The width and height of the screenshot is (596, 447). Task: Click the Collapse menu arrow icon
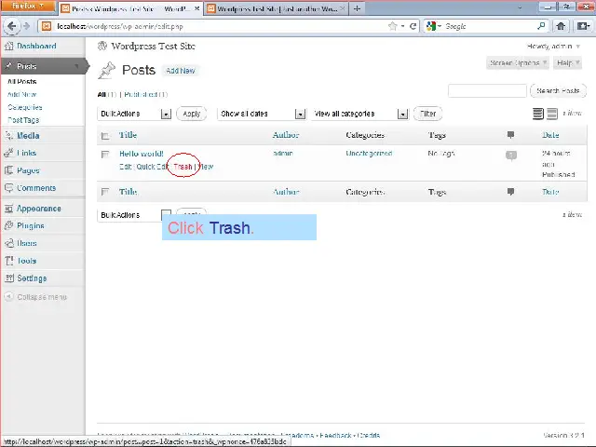coord(9,296)
